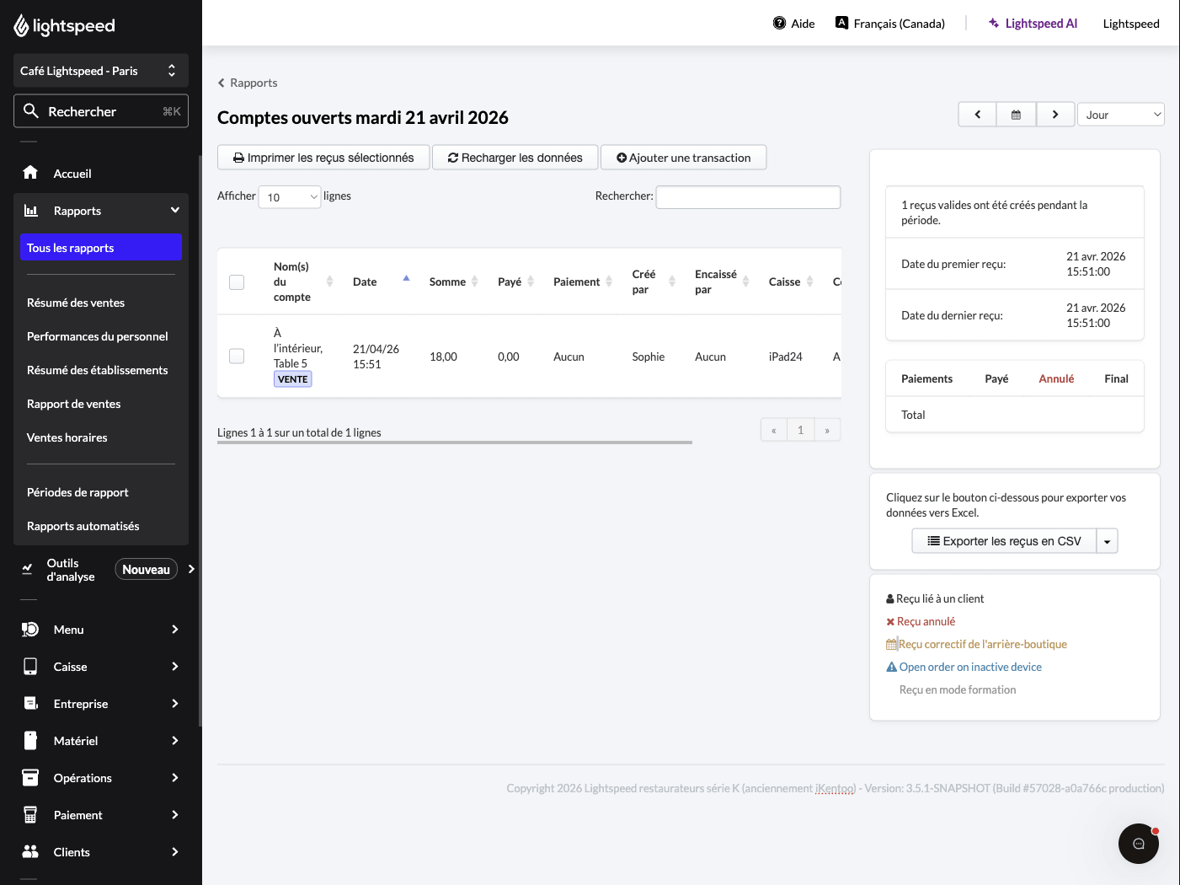Click Exporter les reçus en CSV
The image size is (1180, 885).
point(1004,541)
